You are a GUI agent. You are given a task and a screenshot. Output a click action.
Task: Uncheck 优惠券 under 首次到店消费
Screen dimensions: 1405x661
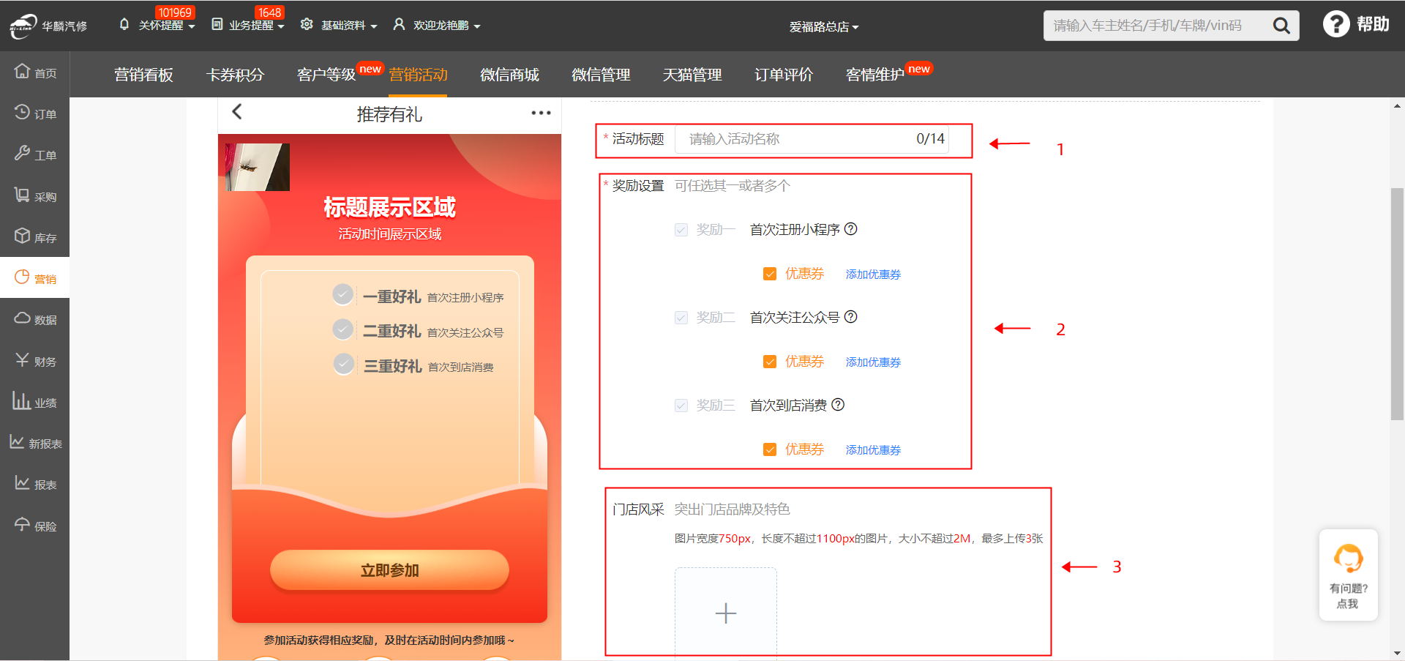tap(770, 449)
